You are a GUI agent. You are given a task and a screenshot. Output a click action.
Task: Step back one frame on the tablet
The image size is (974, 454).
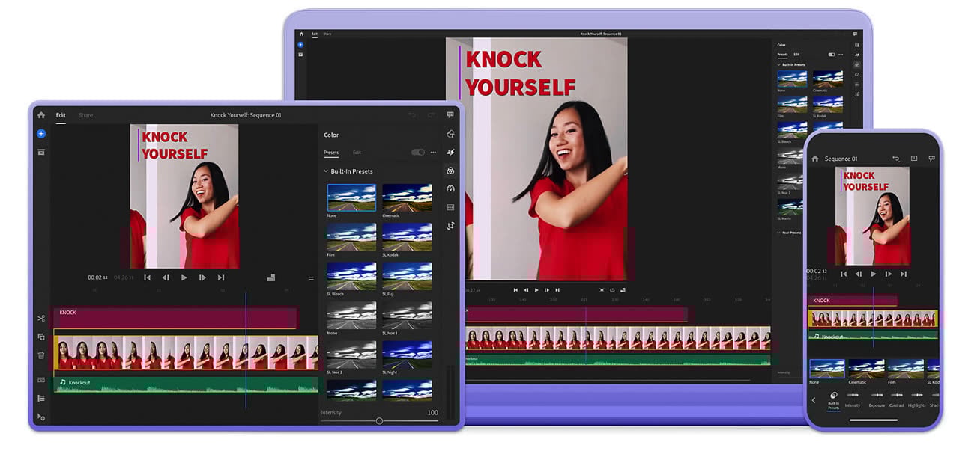pos(166,277)
